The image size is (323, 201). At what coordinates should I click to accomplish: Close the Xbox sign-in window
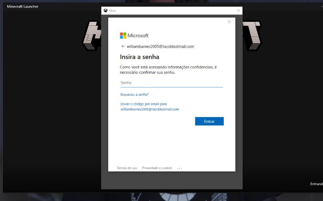pyautogui.click(x=238, y=10)
